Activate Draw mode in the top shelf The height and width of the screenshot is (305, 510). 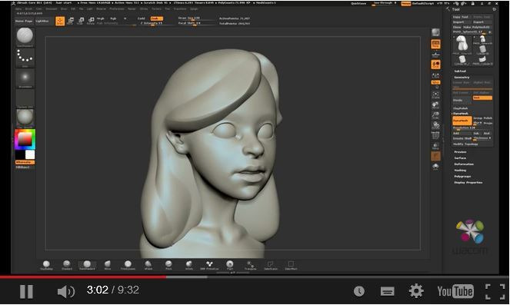pos(60,21)
